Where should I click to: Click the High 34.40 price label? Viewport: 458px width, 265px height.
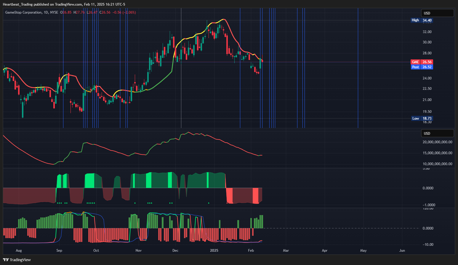422,20
